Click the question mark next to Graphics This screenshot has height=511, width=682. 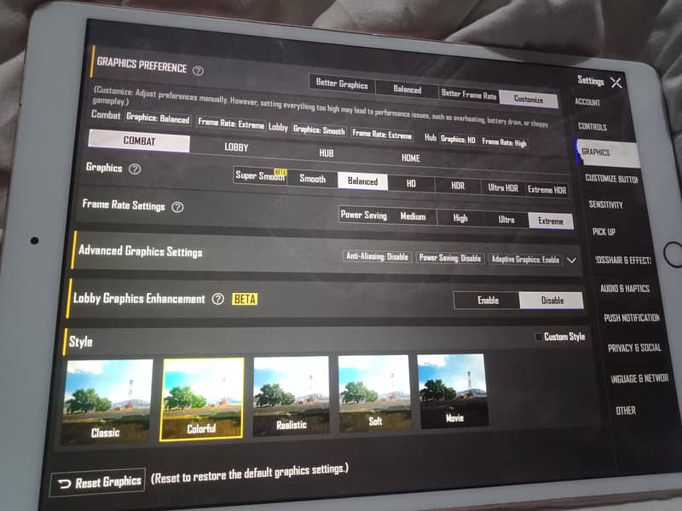coord(135,169)
